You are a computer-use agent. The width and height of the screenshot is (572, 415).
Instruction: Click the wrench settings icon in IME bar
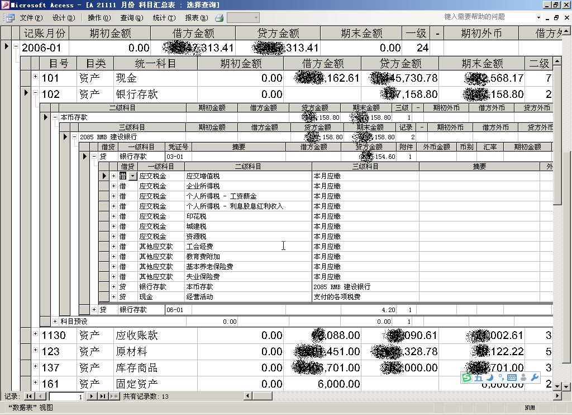[x=534, y=378]
